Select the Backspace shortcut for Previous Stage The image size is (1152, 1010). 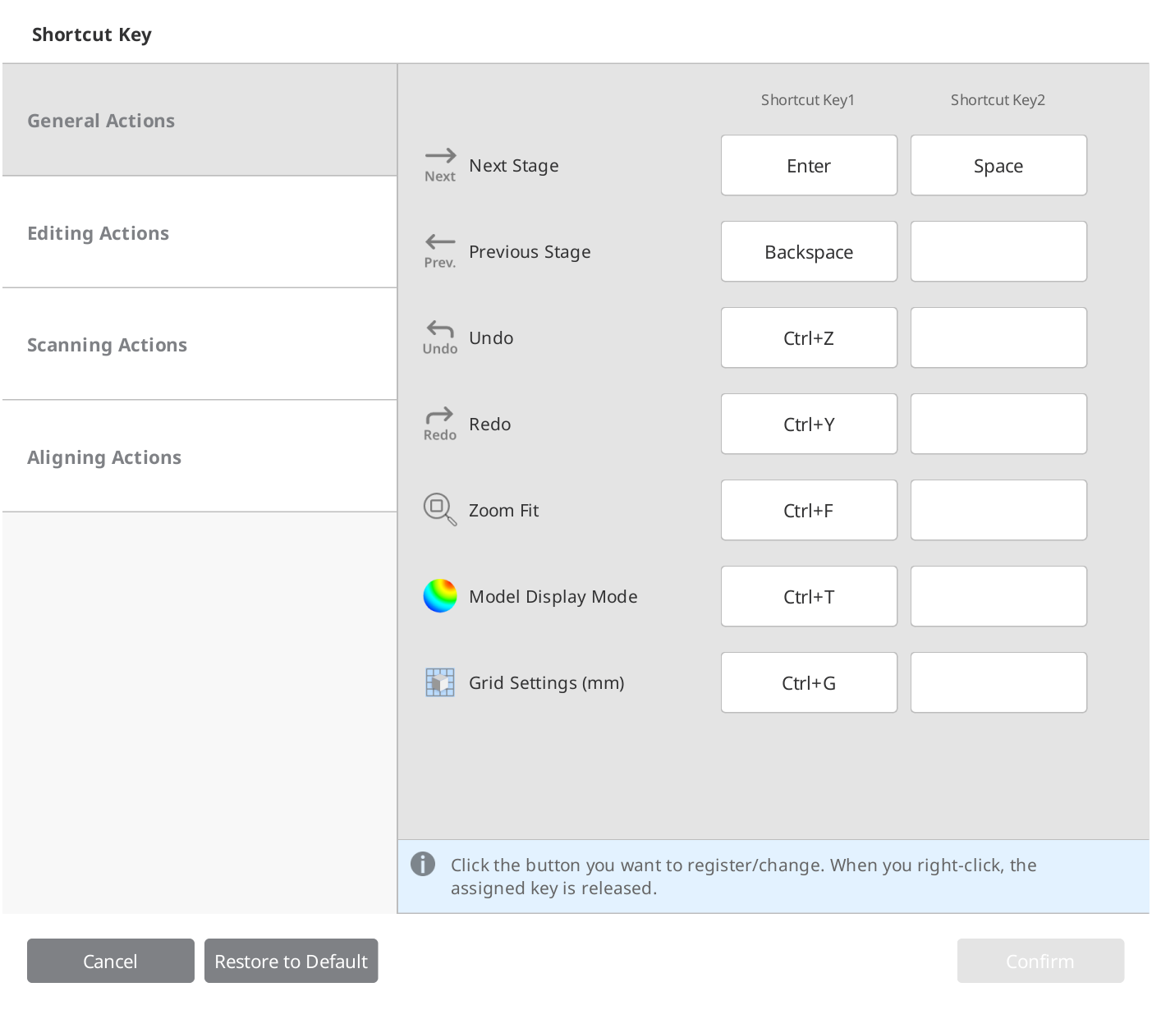pyautogui.click(x=808, y=251)
